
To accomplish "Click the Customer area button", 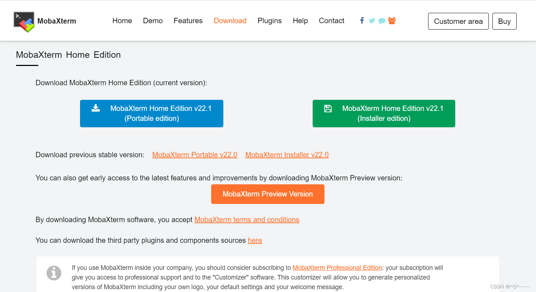I will coord(458,21).
